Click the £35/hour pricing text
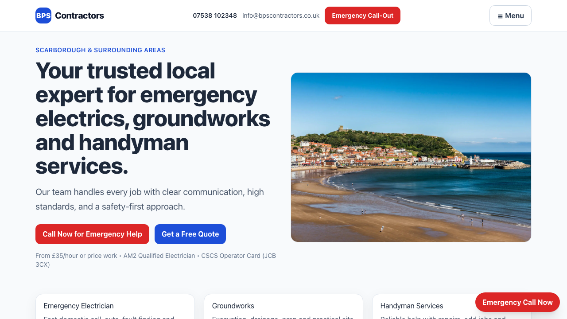 point(76,256)
